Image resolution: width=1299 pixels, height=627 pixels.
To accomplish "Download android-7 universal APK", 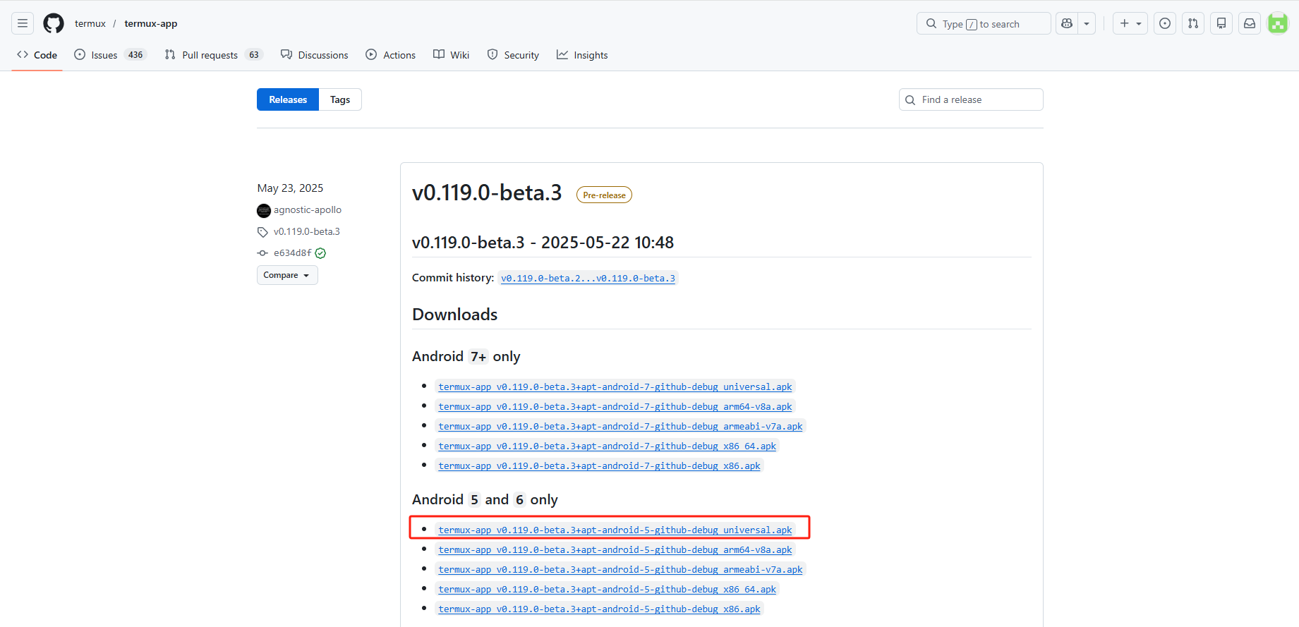I will (x=615, y=387).
